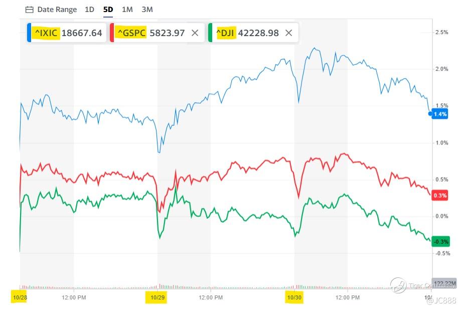
Task: Click the green color bar for ^DJI
Action: (210, 33)
